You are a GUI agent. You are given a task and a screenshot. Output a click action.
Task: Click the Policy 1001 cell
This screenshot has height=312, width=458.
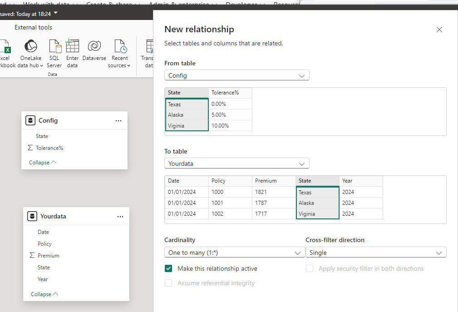pos(230,203)
